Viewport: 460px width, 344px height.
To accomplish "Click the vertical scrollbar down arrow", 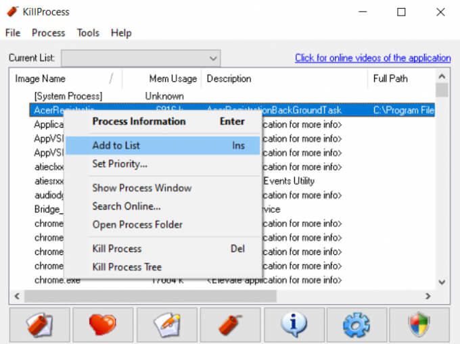I will [x=442, y=282].
